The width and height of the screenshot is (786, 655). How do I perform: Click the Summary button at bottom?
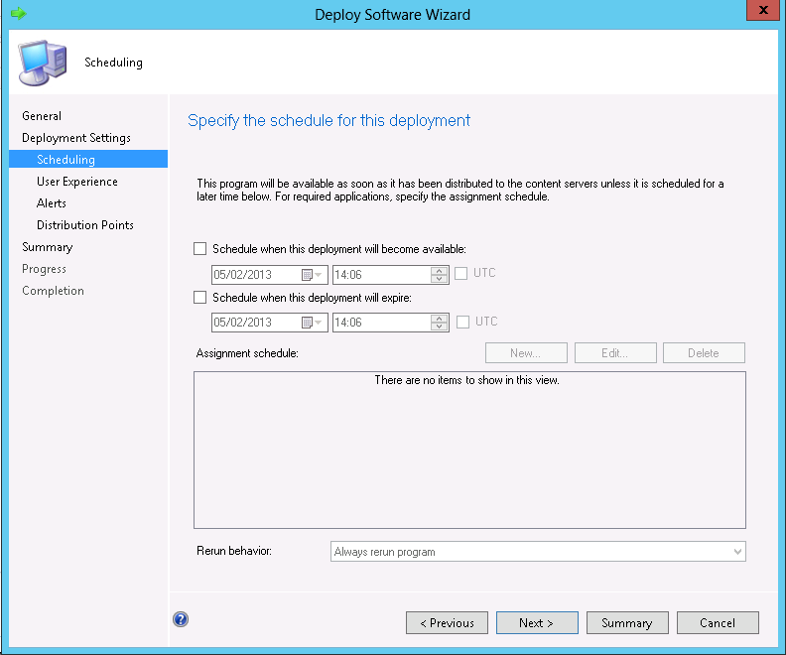627,622
